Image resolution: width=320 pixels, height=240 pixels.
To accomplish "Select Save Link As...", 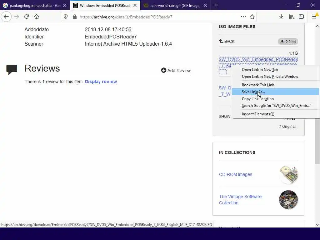I will [x=276, y=92].
